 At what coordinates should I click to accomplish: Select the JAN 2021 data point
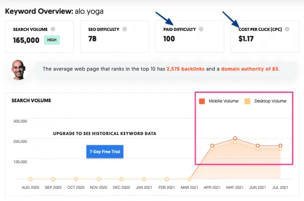click(144, 179)
